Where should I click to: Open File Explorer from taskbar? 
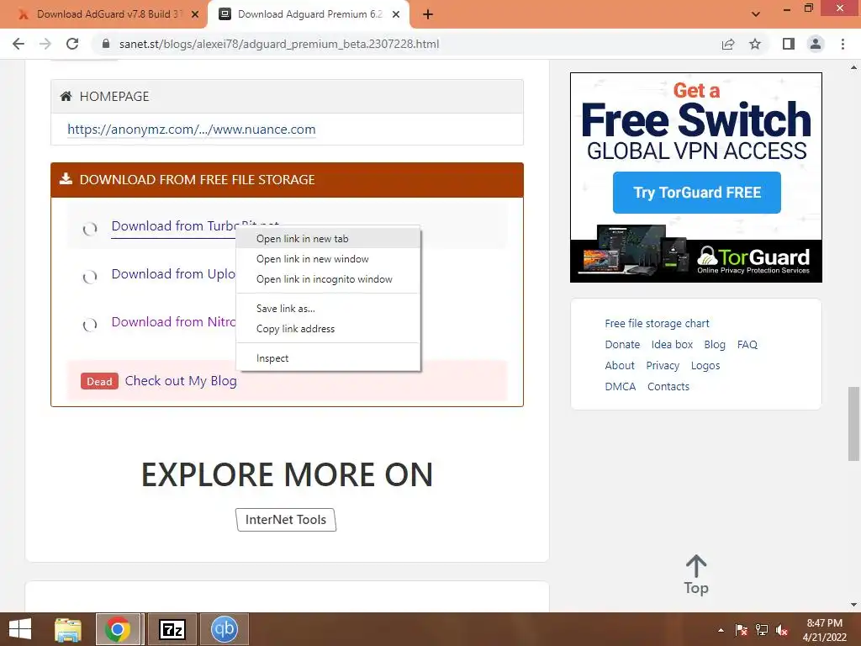pos(68,629)
